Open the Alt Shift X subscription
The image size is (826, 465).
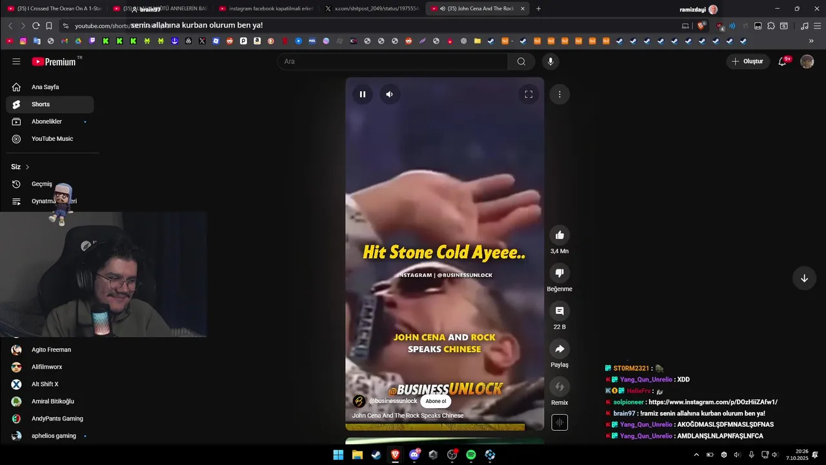pos(50,384)
